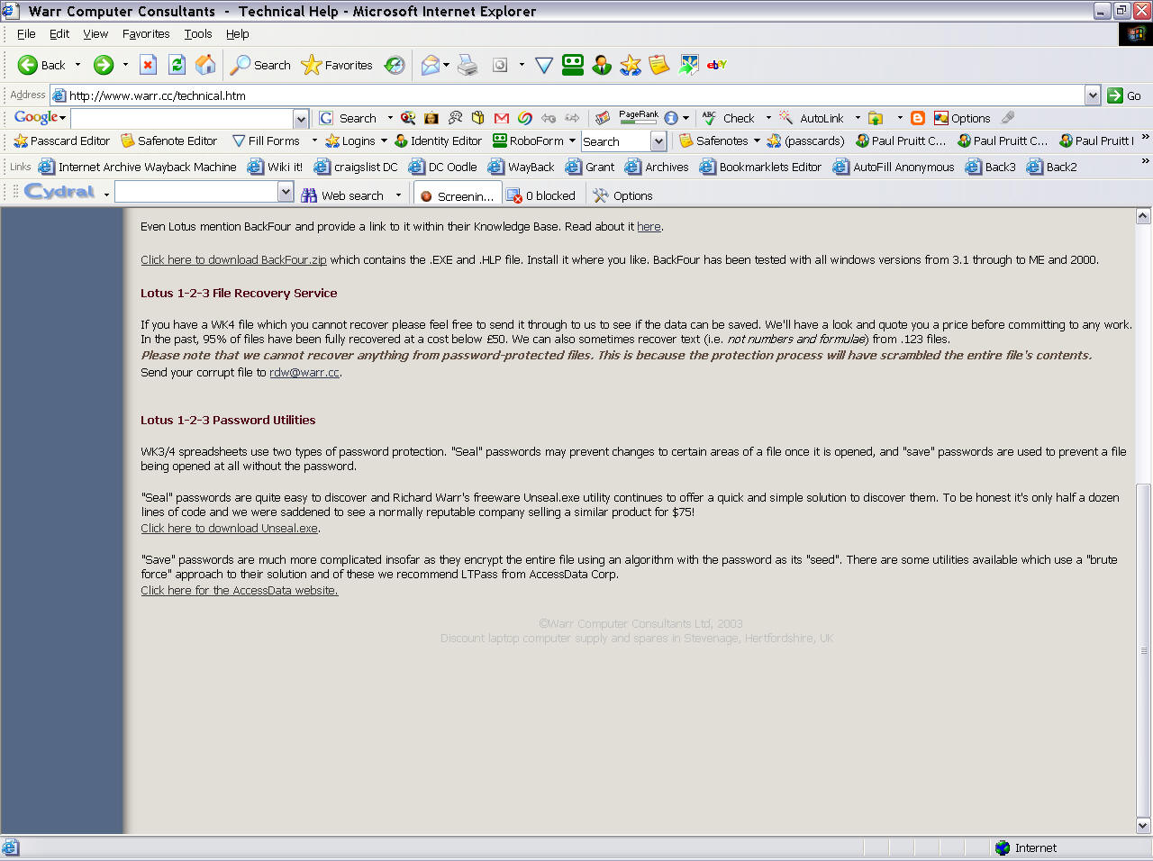Click the green Forward arrow button
The width and height of the screenshot is (1153, 861).
[x=104, y=65]
